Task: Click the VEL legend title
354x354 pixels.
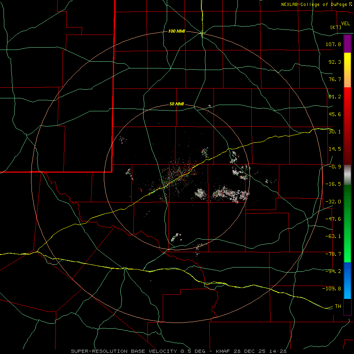Action: click(345, 24)
